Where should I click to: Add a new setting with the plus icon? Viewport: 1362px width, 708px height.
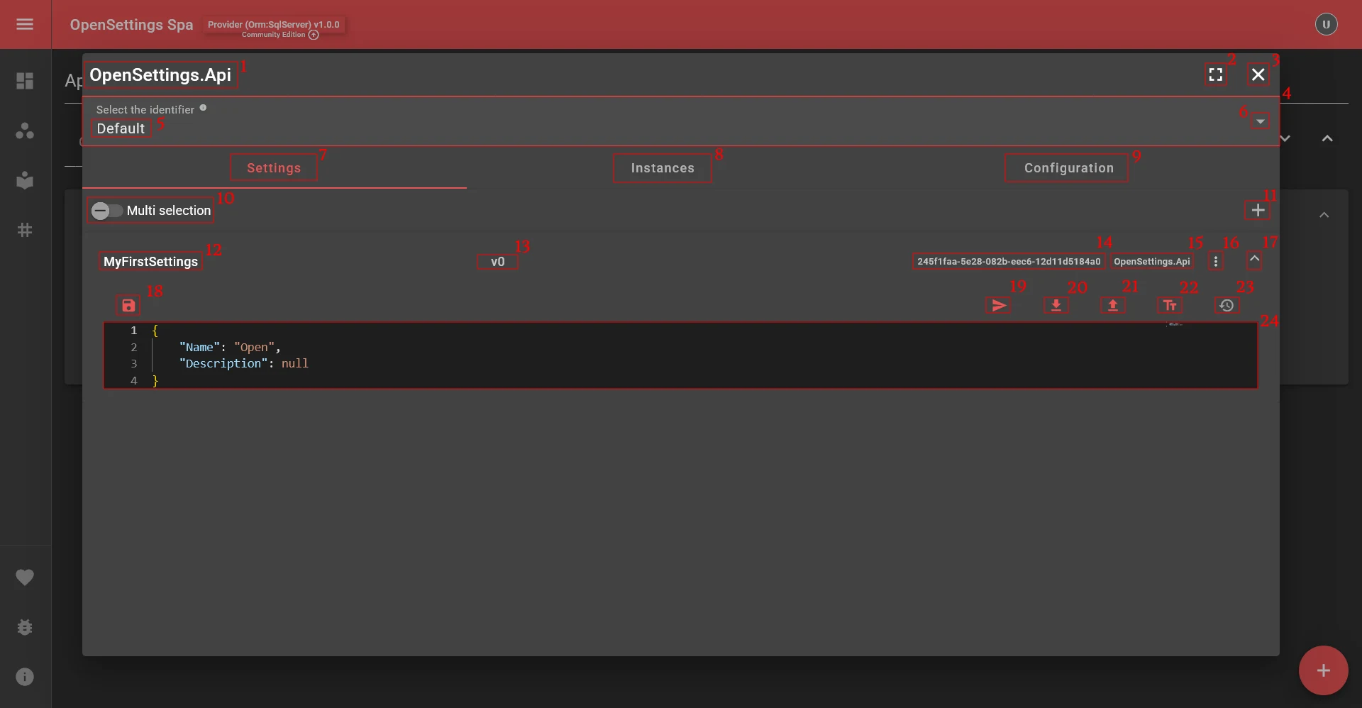click(x=1258, y=209)
